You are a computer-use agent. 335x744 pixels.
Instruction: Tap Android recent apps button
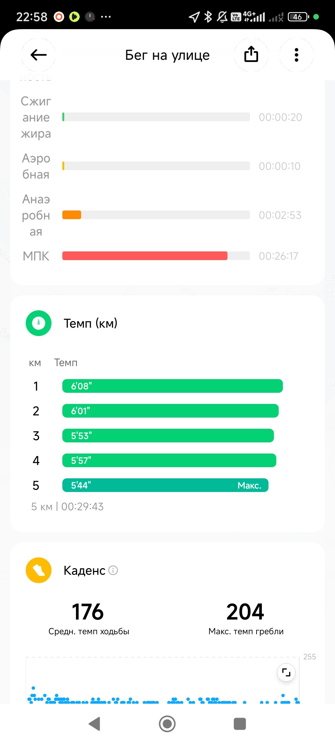[240, 724]
